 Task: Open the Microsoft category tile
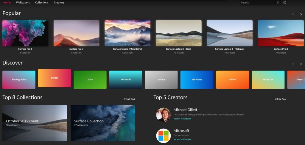point(126,80)
